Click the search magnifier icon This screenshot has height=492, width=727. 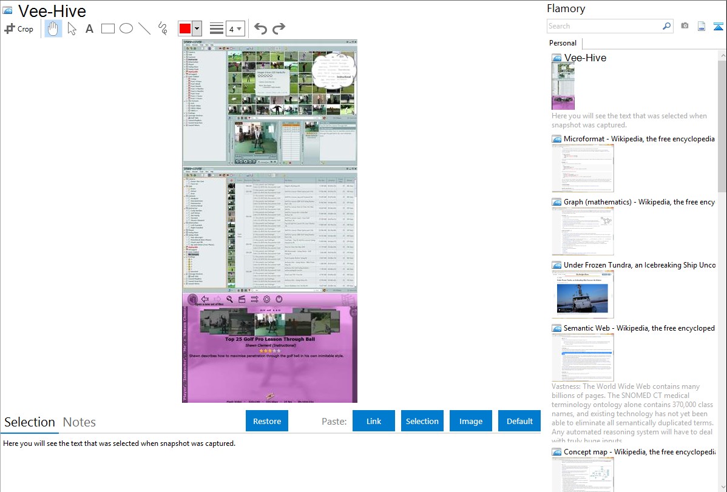point(667,26)
